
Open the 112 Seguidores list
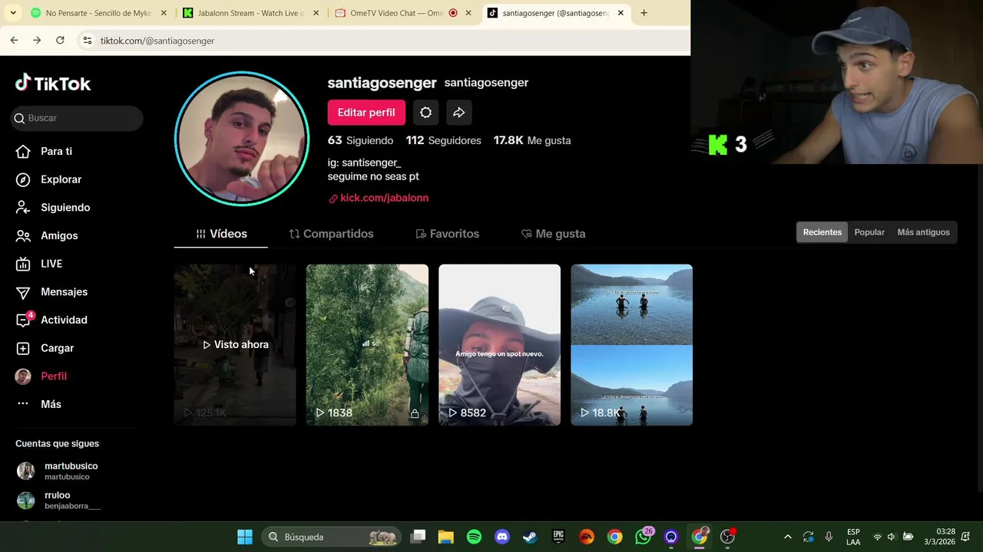444,140
